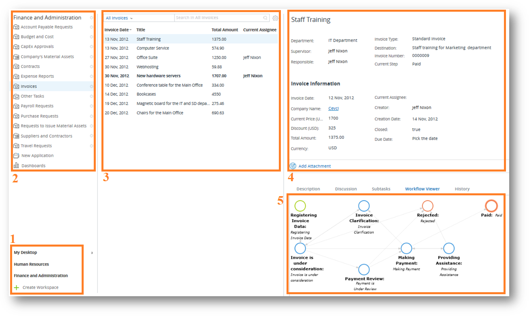The height and width of the screenshot is (316, 529).
Task: Open list settings gear beside search box
Action: [x=275, y=18]
